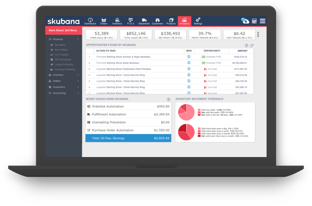Sort by Opportunity column header
Screen dimensions: 312x206
pos(212,51)
